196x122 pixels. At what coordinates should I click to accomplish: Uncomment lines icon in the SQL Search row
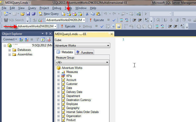(127, 20)
